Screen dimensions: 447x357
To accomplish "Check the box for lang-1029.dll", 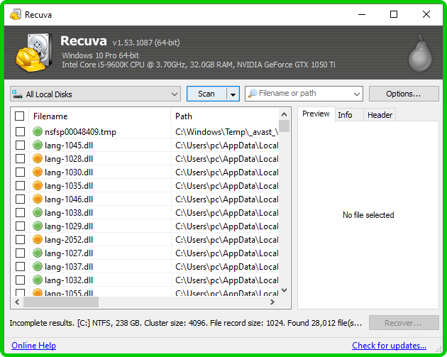I will 20,226.
